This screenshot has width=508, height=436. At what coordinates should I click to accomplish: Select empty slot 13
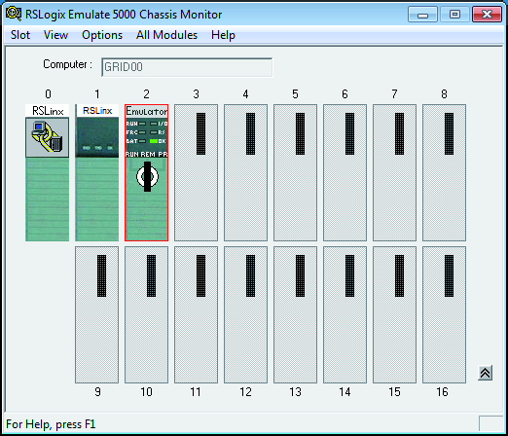tap(295, 314)
